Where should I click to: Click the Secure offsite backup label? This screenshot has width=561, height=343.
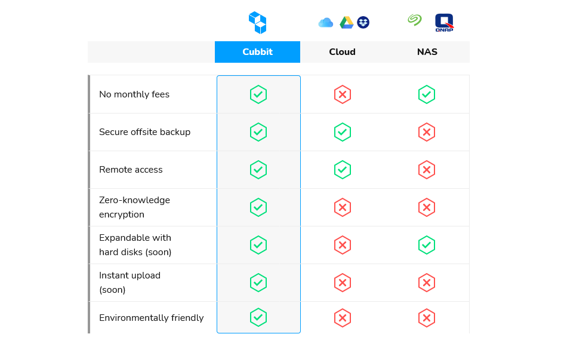click(144, 132)
